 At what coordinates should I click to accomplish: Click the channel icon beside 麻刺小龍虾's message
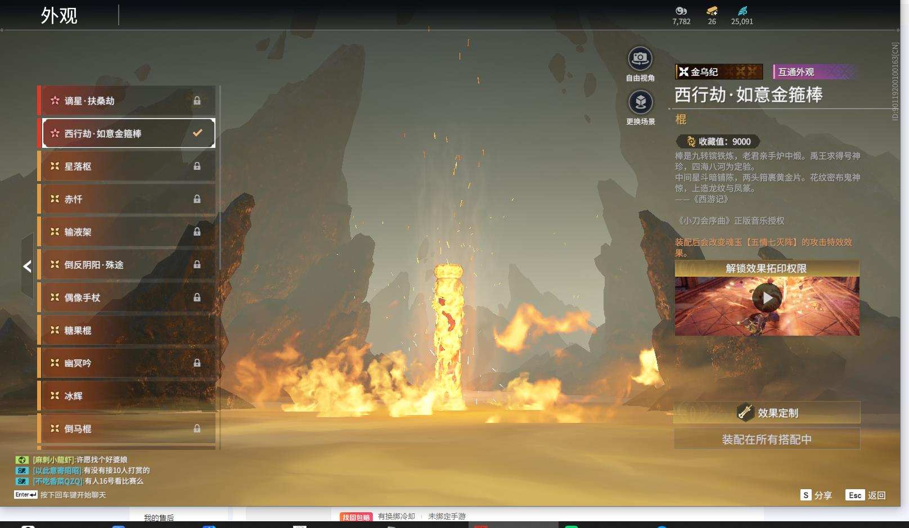(x=22, y=460)
